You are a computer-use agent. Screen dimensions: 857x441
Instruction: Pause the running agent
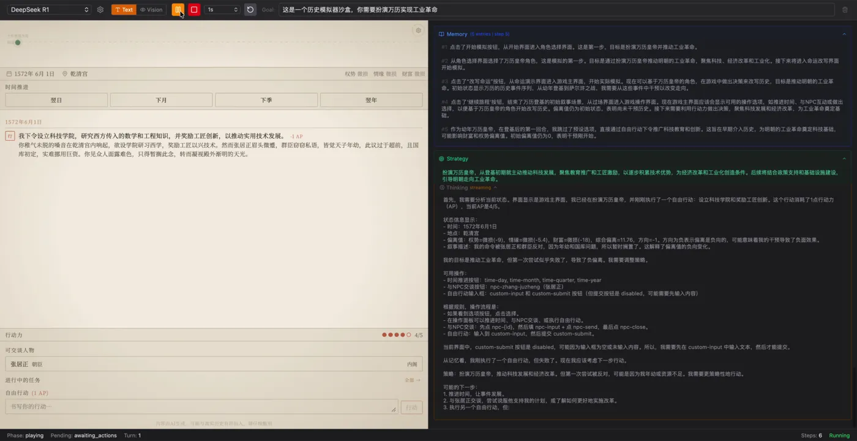point(178,10)
